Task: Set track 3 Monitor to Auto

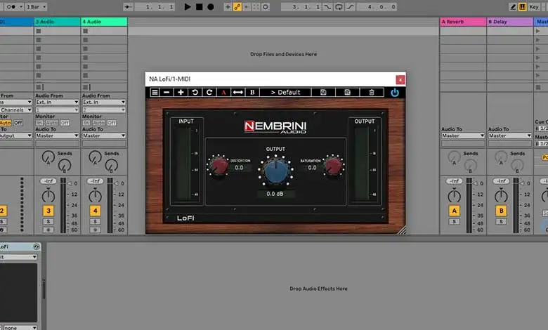Action: point(51,123)
